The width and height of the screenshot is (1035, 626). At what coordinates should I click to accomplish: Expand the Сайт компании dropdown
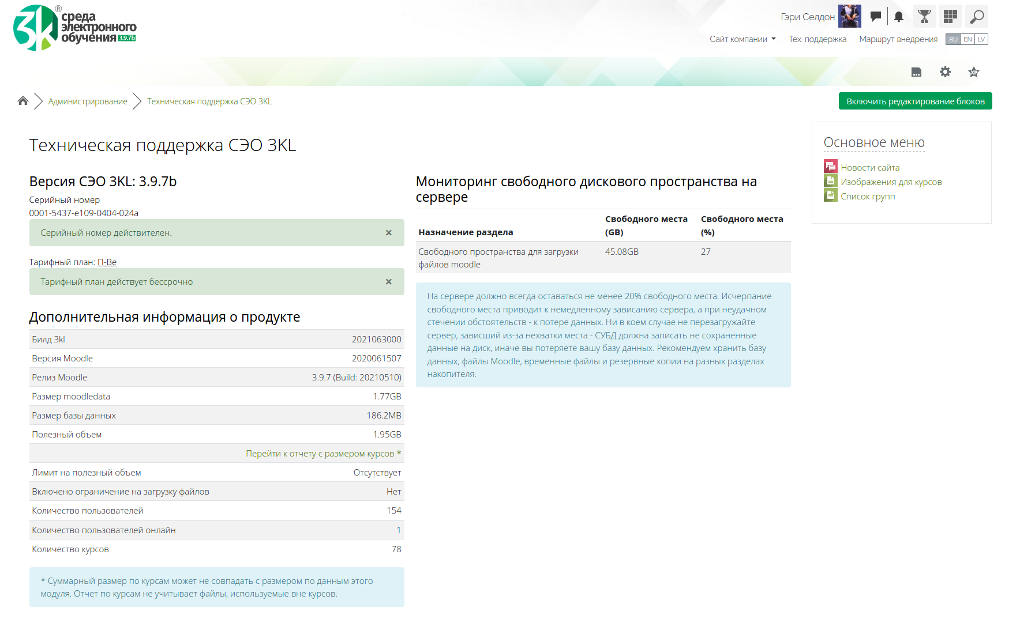coord(742,39)
